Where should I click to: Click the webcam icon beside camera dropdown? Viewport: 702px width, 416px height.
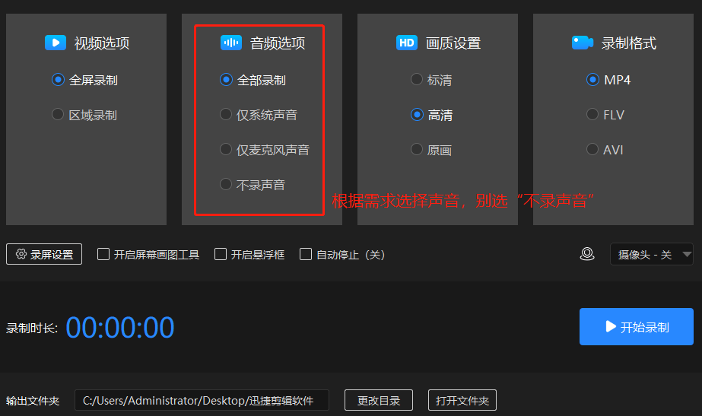[x=587, y=254]
